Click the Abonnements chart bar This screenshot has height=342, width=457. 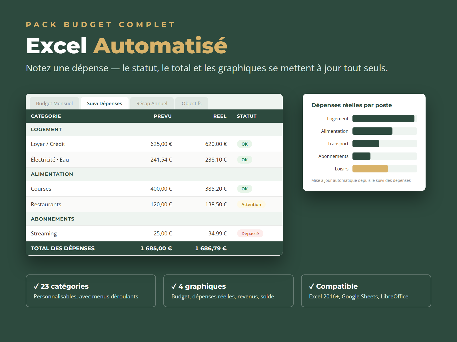361,156
